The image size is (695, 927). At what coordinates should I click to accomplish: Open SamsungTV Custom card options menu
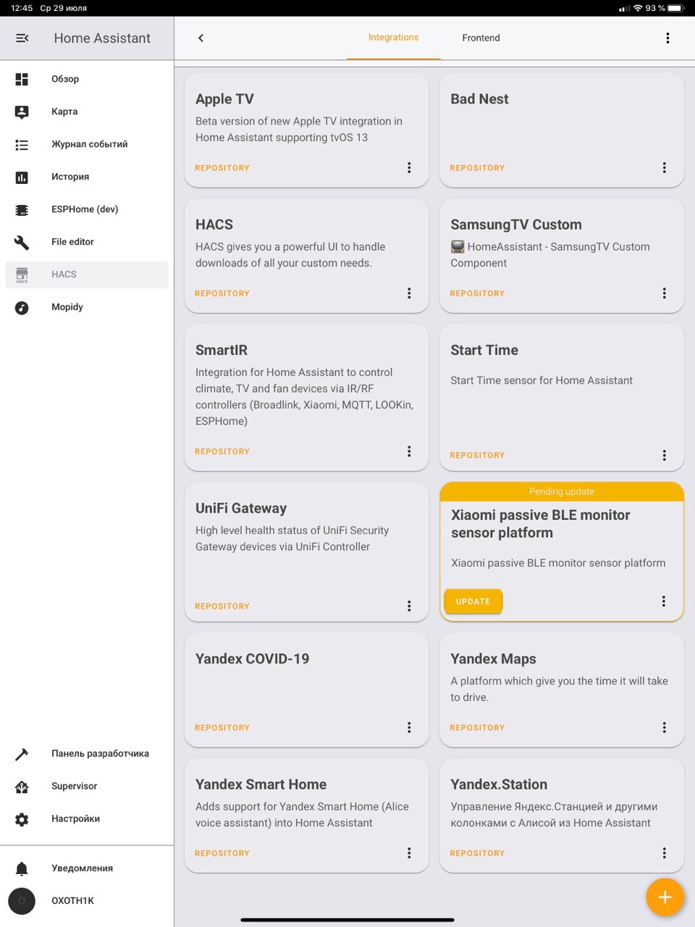(664, 293)
